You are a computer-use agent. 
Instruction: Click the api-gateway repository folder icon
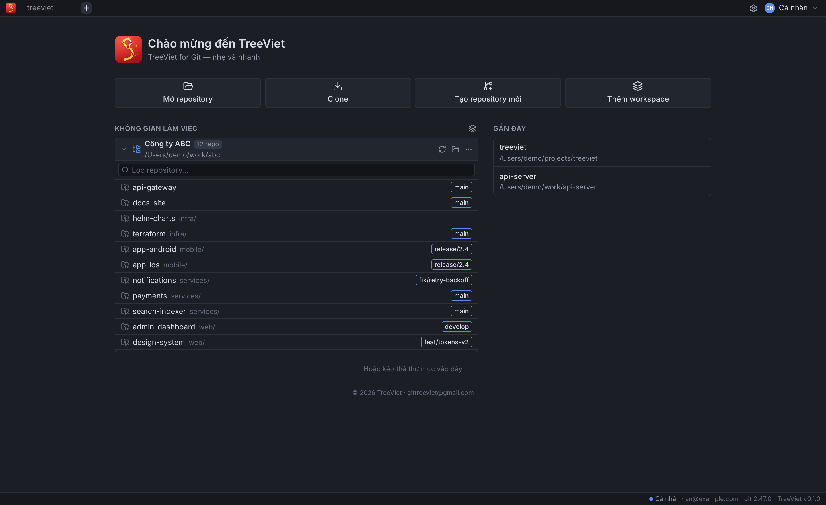(x=125, y=187)
